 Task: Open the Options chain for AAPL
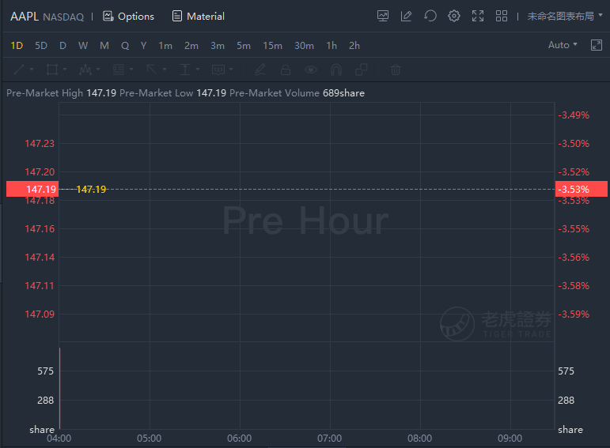[x=128, y=17]
